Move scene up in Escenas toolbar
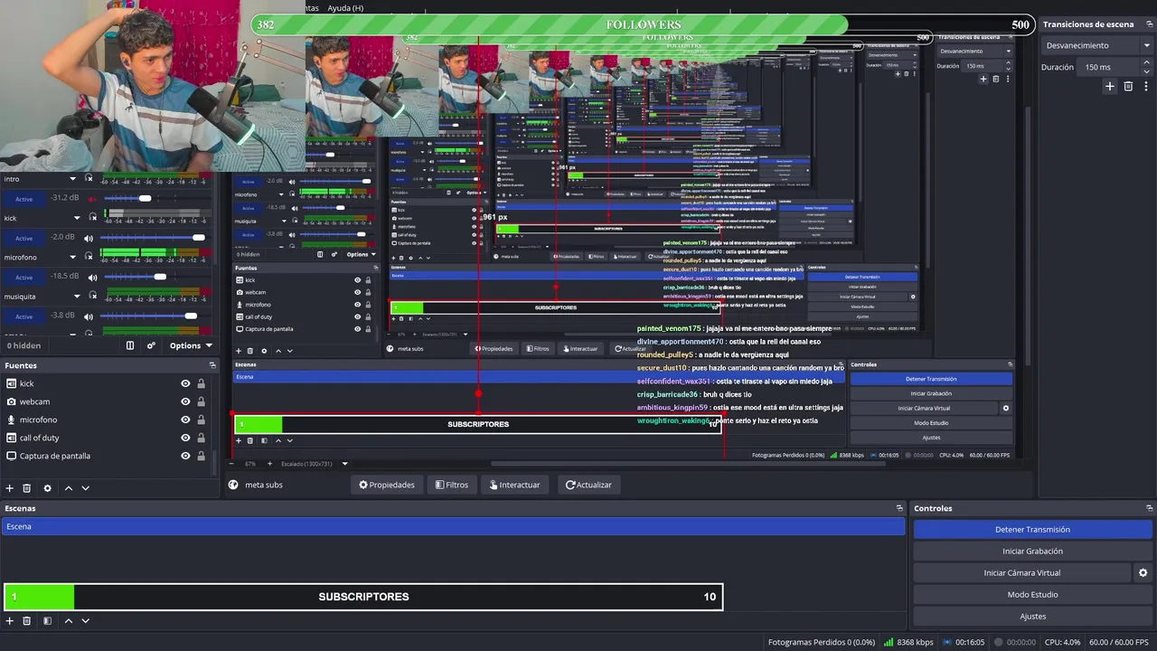Image resolution: width=1157 pixels, height=651 pixels. 68,621
